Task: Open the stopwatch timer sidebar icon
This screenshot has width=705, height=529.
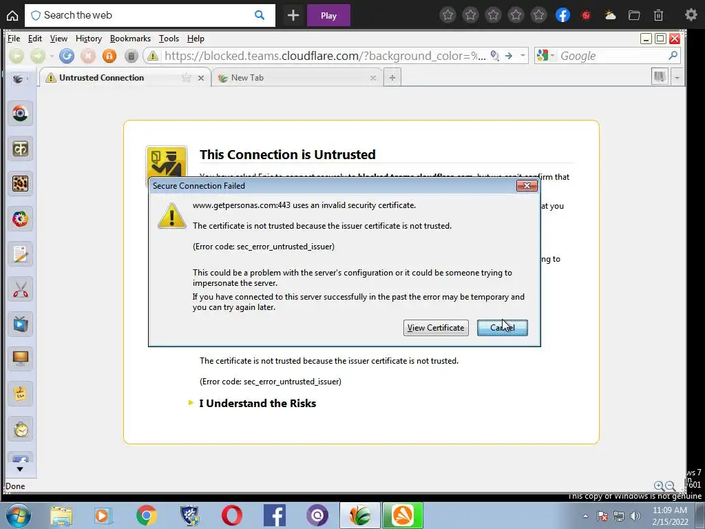Action: [20, 429]
